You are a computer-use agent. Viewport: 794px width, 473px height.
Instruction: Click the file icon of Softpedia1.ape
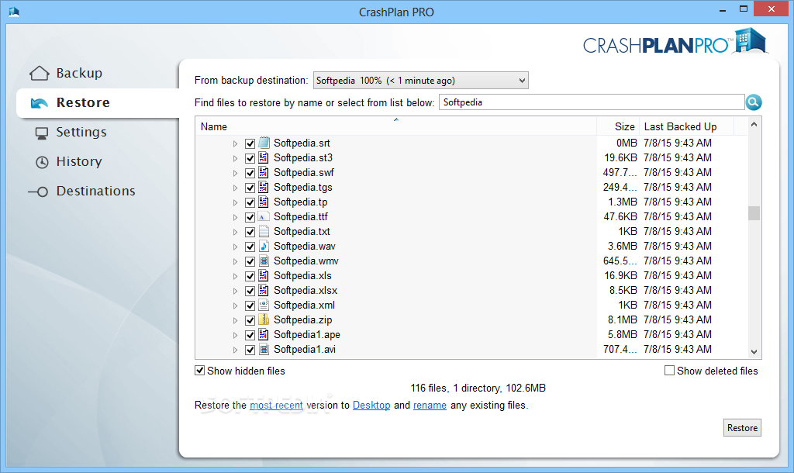point(264,334)
